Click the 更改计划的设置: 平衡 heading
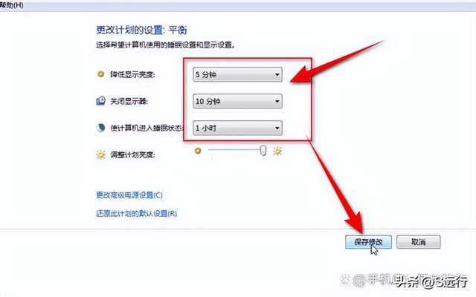Screen dimensions: 476x297 click(x=142, y=30)
